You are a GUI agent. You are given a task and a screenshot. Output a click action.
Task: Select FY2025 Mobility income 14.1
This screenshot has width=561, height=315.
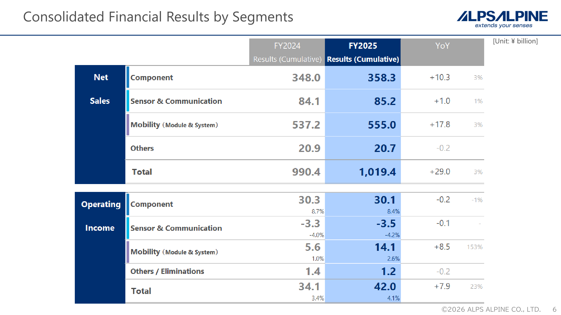pos(385,247)
